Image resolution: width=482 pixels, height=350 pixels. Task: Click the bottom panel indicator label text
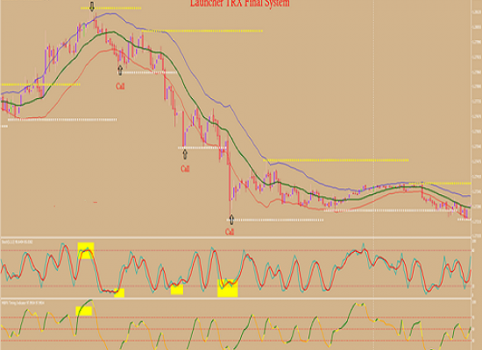(23, 303)
